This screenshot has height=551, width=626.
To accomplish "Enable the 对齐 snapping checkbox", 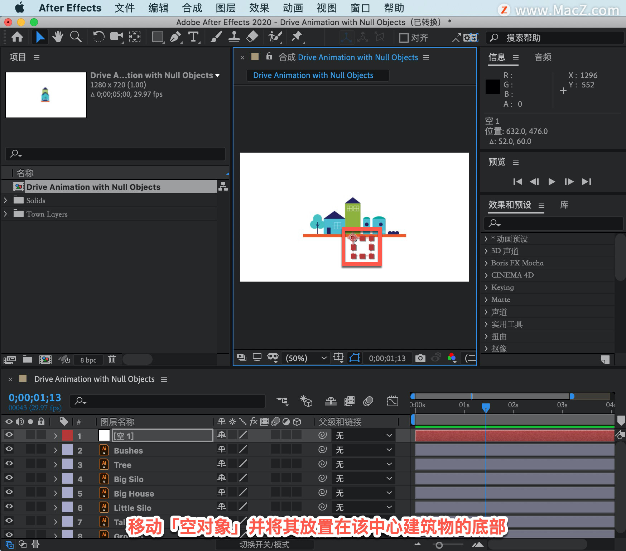I will coord(404,38).
